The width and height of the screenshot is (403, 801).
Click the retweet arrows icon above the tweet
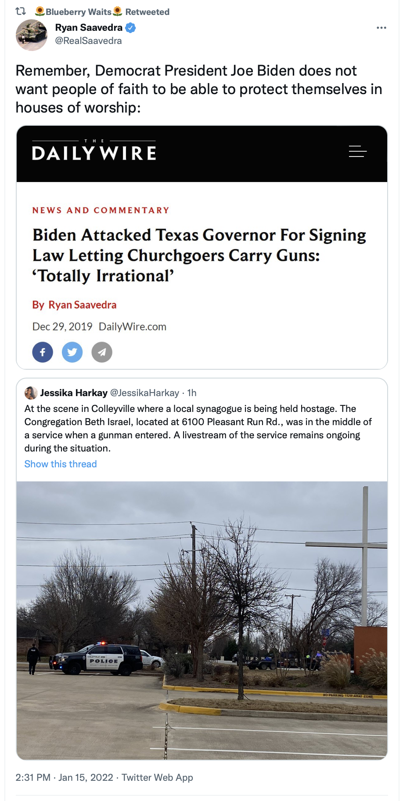(x=21, y=12)
